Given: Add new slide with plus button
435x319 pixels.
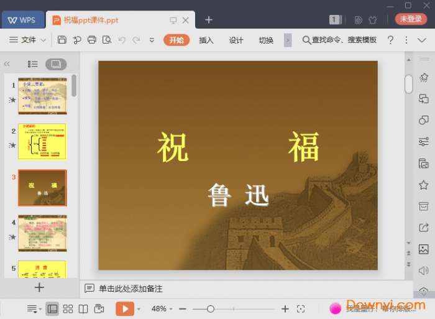Looking at the screenshot, I should tap(39, 287).
